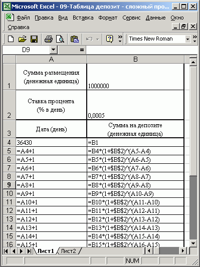The image size is (200, 267).
Task: Click the Paste clipboard icon
Action: click(x=75, y=39)
